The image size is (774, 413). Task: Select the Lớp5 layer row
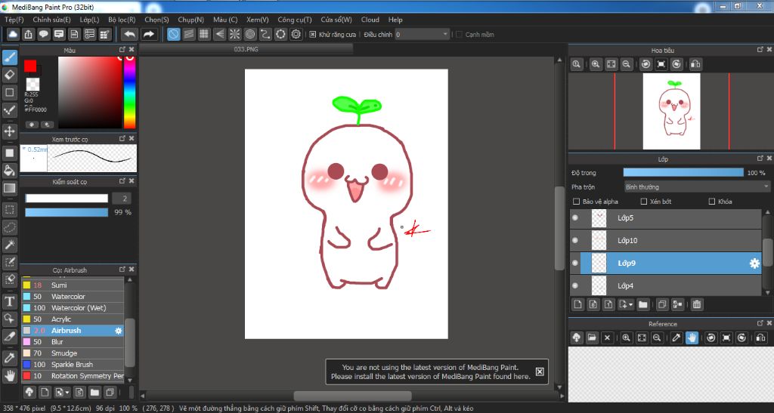pos(665,218)
